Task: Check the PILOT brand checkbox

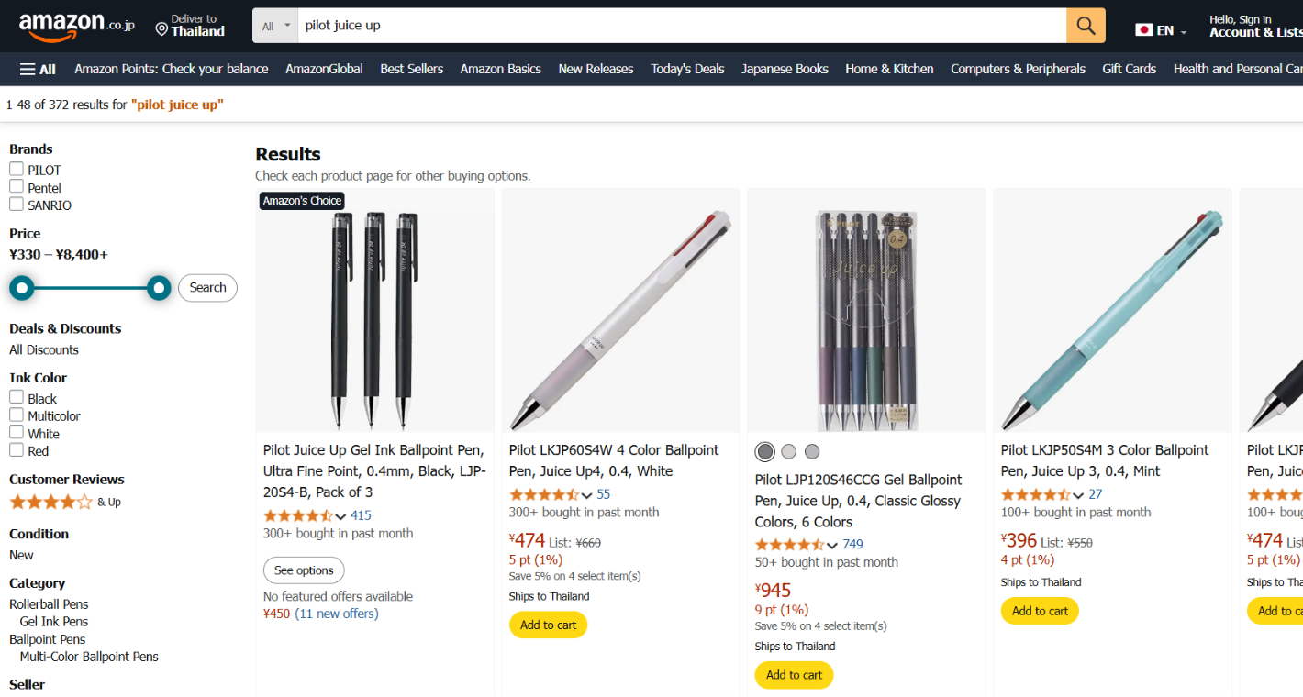Action: pos(17,169)
